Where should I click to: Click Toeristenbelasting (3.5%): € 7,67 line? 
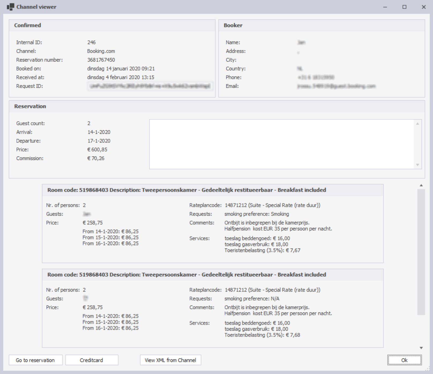click(262, 250)
